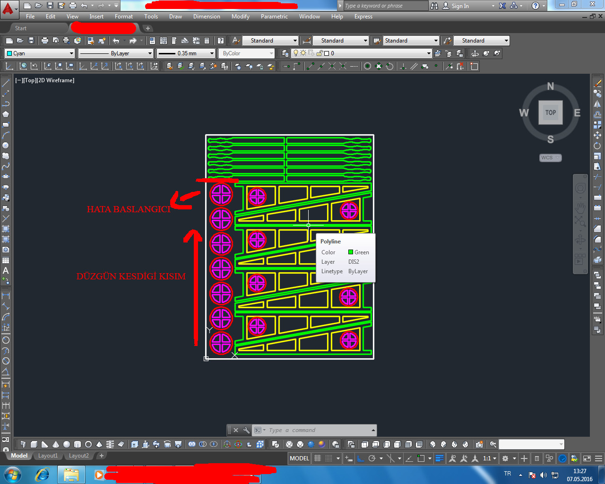Select the Mirror modify tool
The image size is (605, 484).
pos(597,104)
